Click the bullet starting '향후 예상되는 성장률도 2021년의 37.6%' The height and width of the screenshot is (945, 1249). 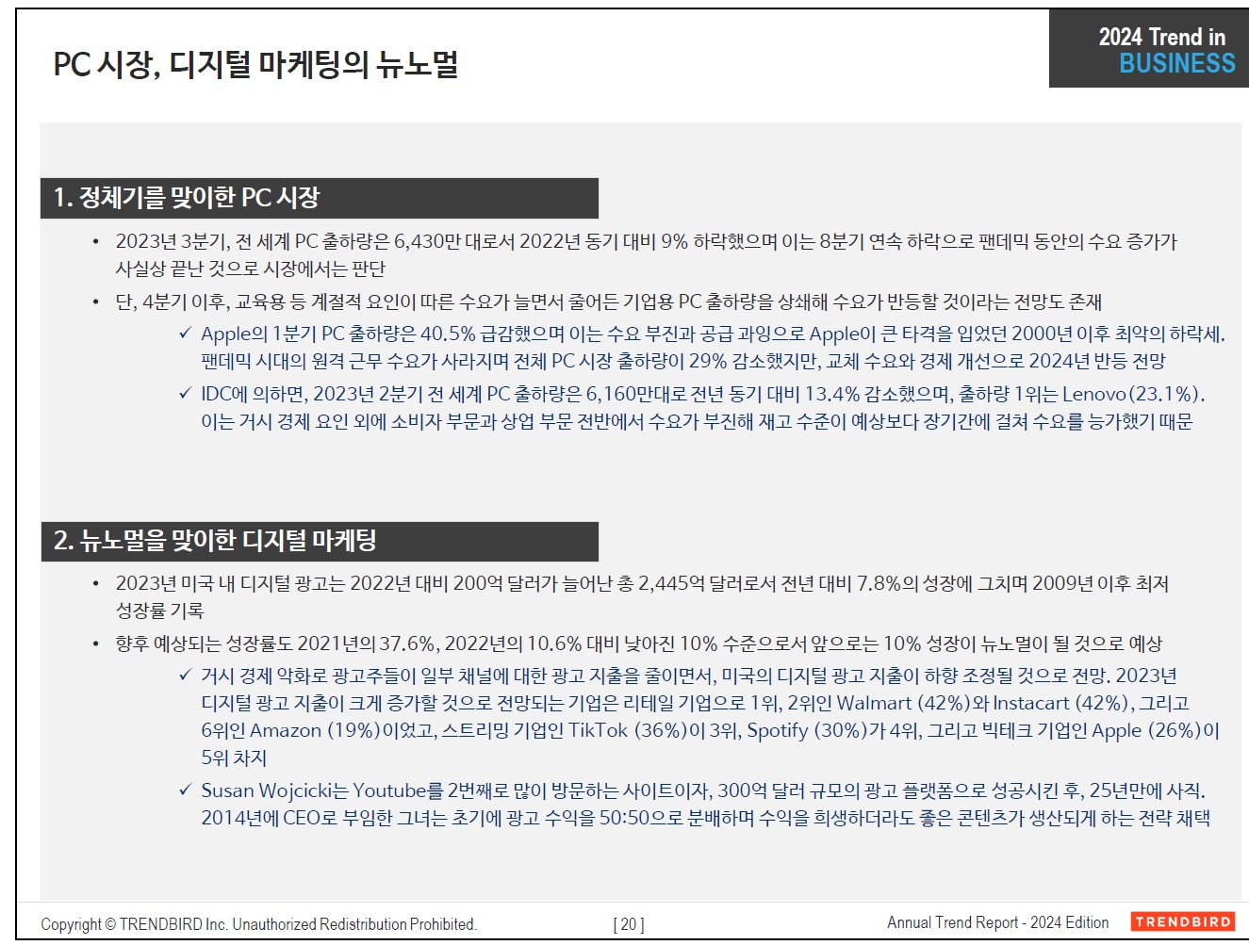tap(638, 644)
